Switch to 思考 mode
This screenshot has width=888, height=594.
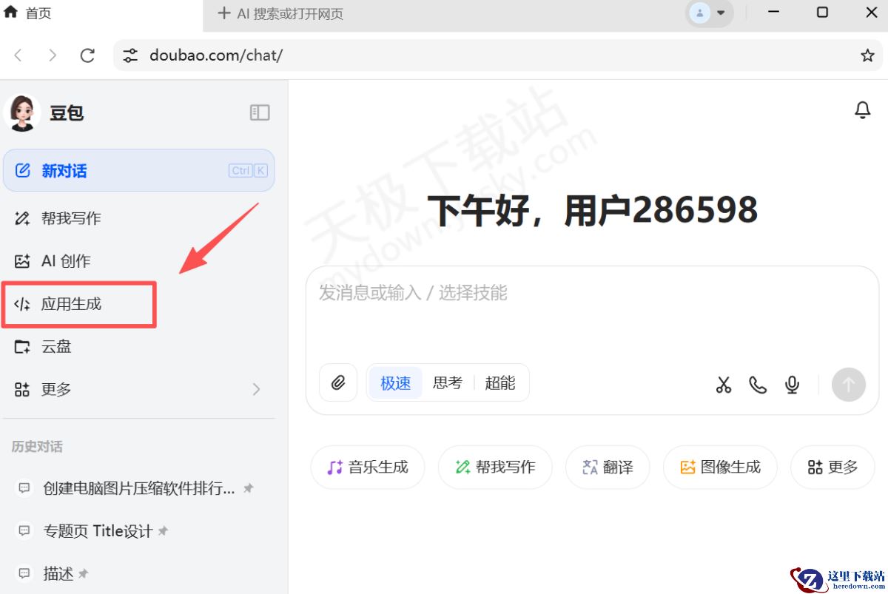[x=447, y=382]
